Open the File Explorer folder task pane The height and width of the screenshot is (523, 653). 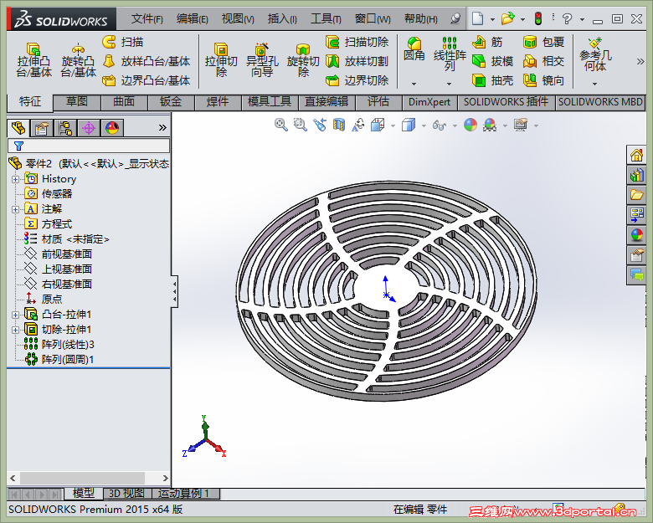pyautogui.click(x=636, y=194)
